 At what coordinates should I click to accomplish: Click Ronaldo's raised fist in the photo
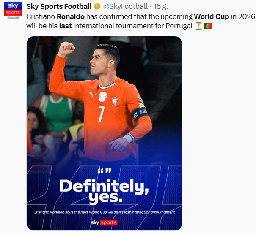click(x=66, y=49)
